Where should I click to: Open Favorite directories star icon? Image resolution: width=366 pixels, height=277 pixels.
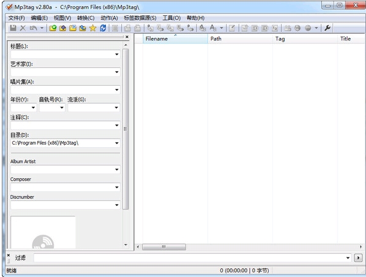click(x=92, y=28)
